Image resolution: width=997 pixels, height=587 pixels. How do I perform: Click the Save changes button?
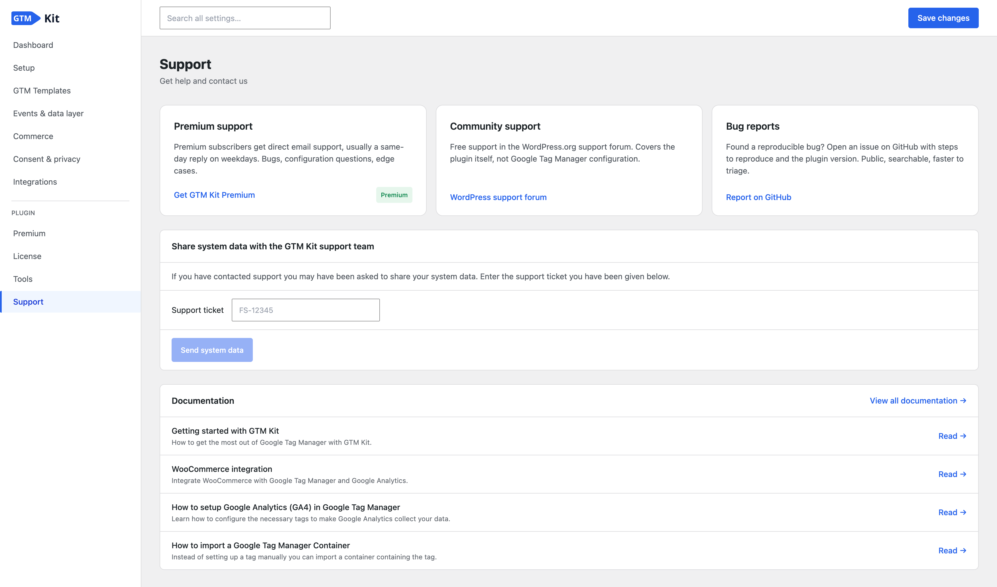coord(943,18)
